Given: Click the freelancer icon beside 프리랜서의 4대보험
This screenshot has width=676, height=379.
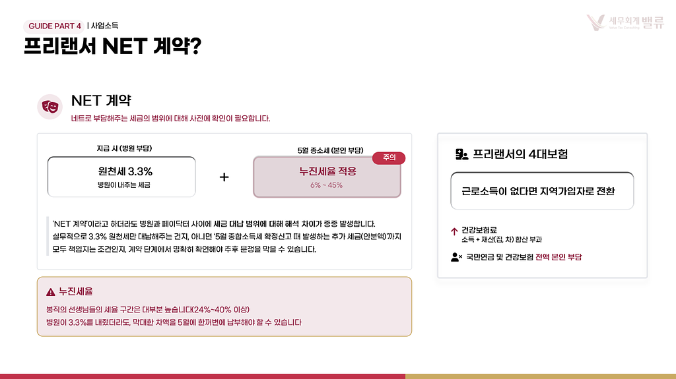Looking at the screenshot, I should [x=462, y=154].
